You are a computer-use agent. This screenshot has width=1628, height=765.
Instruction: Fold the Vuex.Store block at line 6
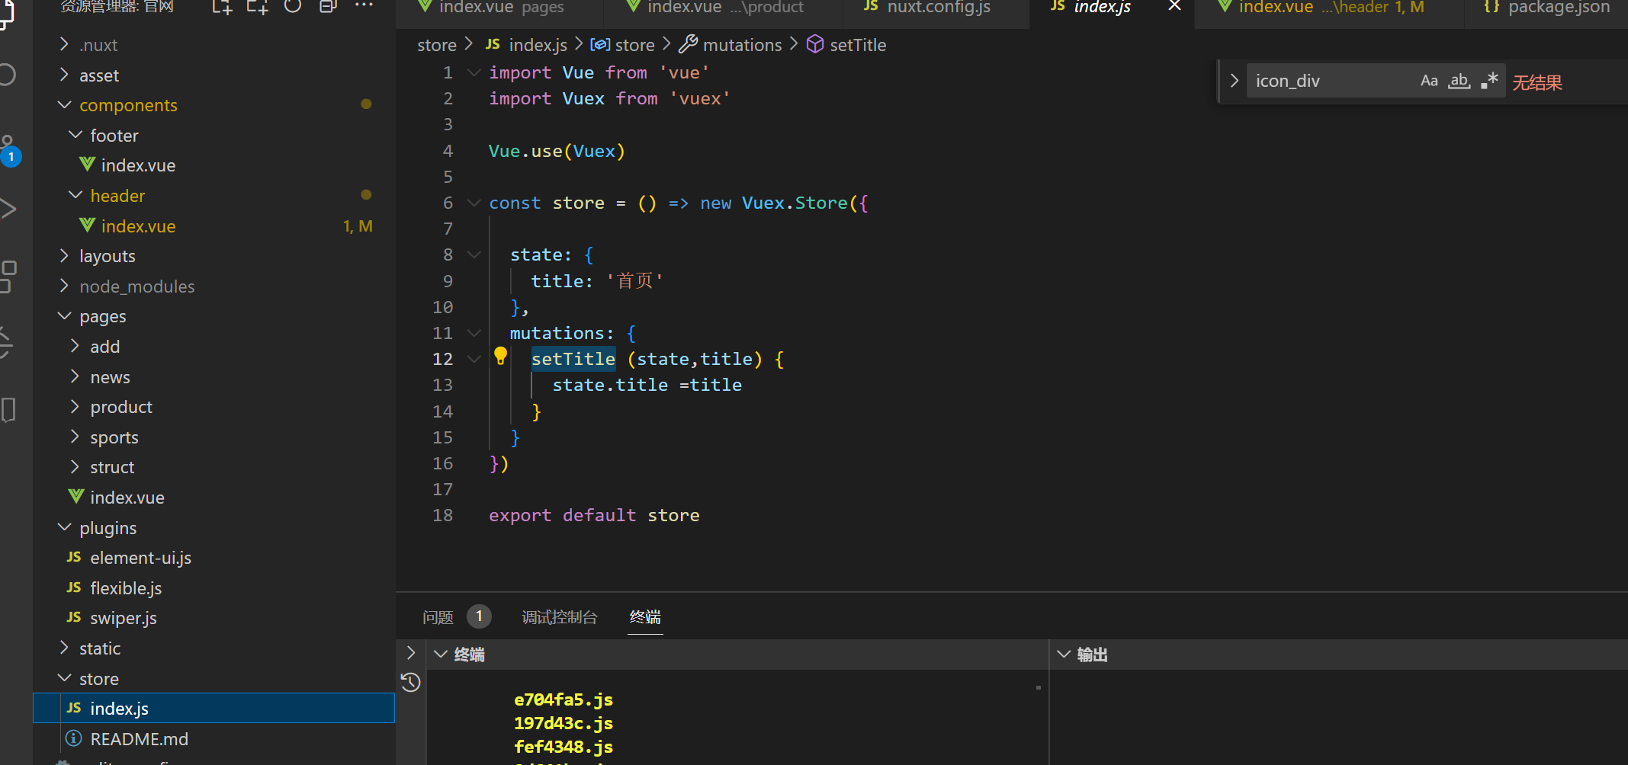pos(474,203)
